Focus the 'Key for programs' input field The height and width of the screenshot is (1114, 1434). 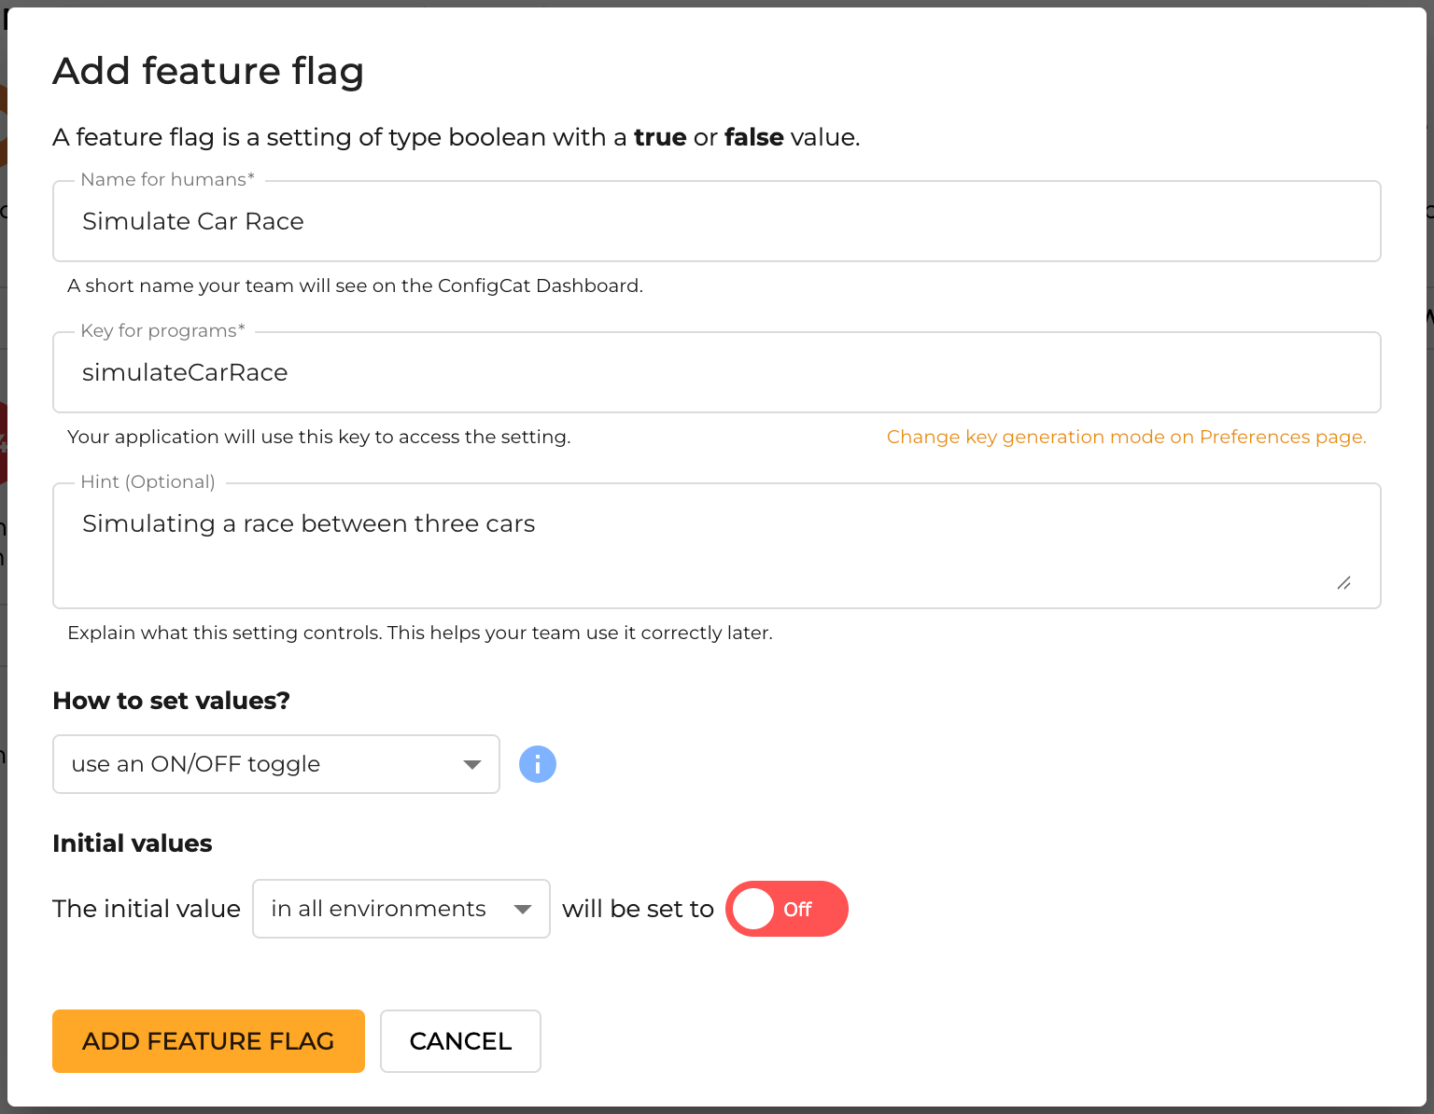point(717,372)
